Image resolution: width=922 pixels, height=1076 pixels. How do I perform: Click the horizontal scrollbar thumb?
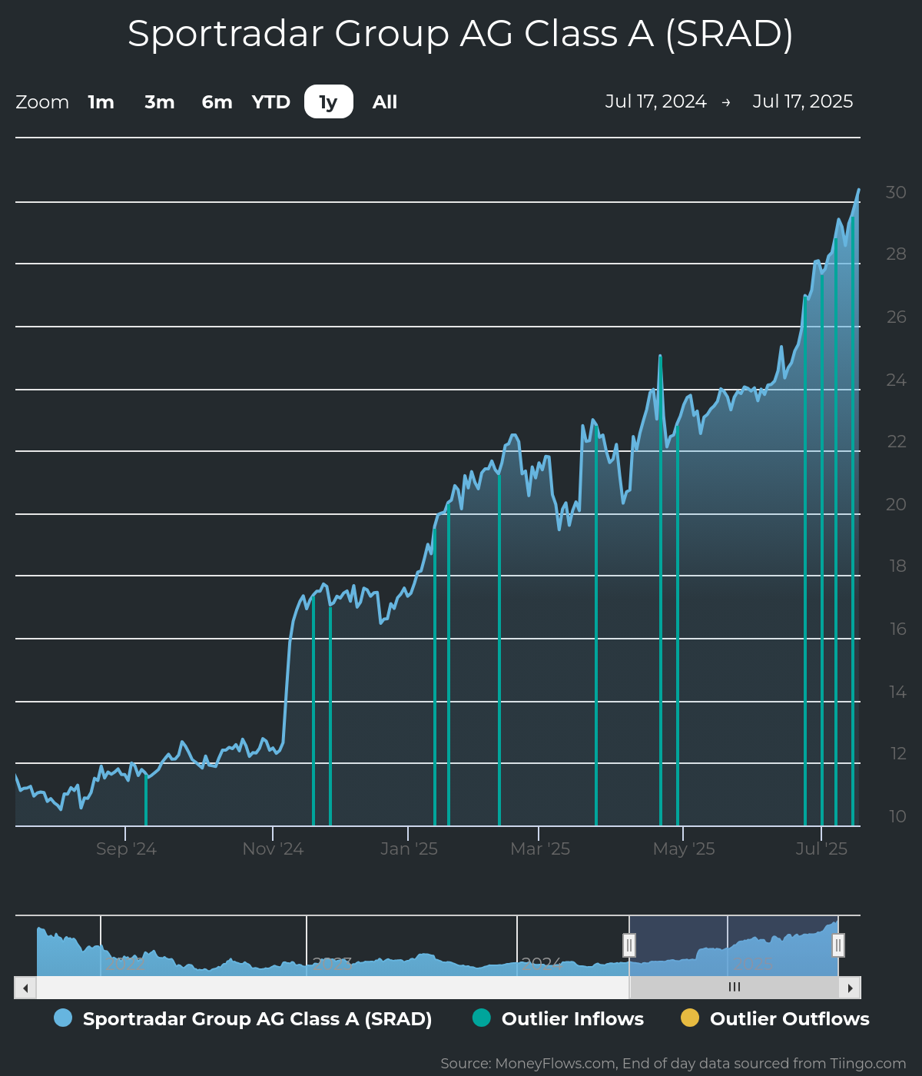(734, 988)
